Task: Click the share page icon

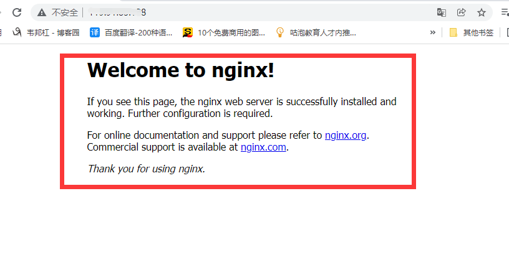Action: pos(462,12)
